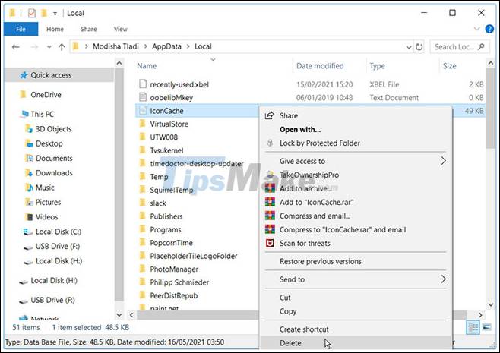Open the Help question mark icon

pos(489,29)
